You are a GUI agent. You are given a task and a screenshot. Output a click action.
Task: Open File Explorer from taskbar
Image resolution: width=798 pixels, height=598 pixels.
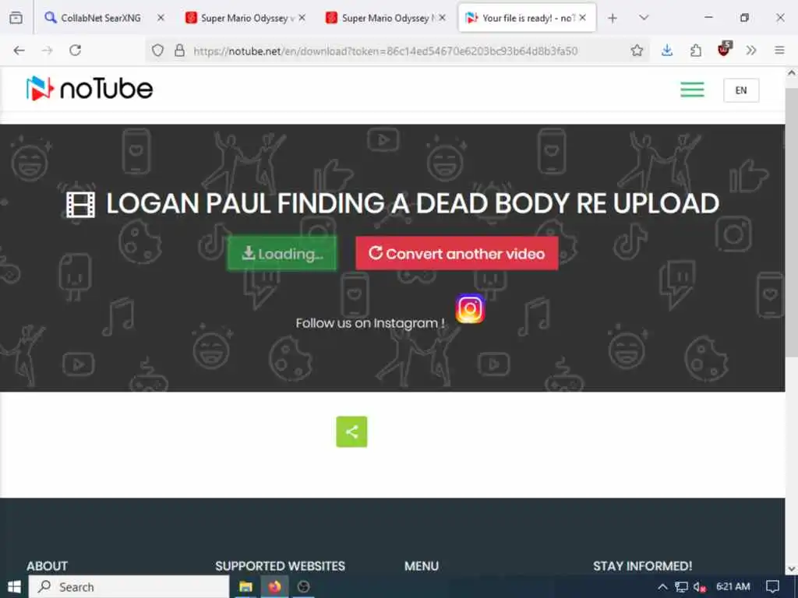pos(245,587)
